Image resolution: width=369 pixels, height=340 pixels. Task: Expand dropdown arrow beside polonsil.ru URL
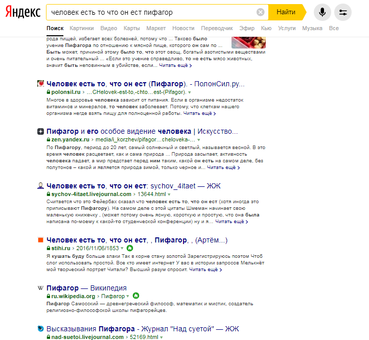click(189, 92)
